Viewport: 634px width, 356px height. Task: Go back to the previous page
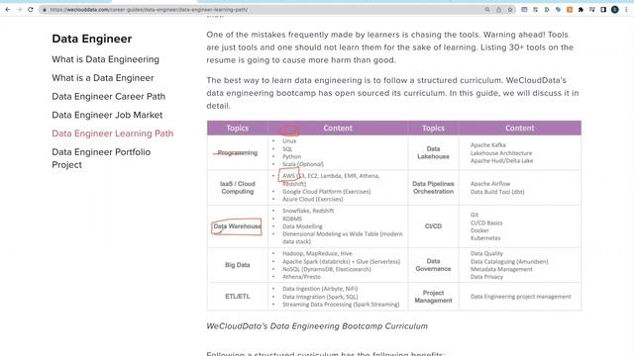8,9
